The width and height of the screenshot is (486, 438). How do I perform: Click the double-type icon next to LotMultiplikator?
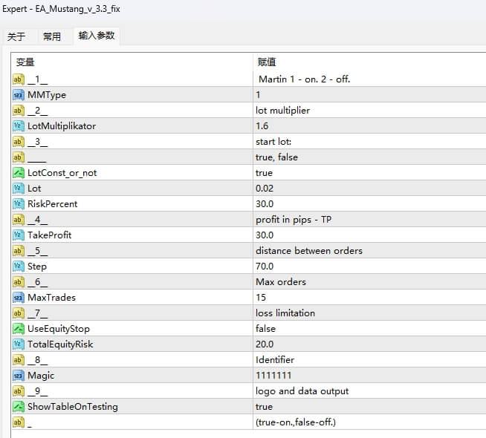coord(19,126)
